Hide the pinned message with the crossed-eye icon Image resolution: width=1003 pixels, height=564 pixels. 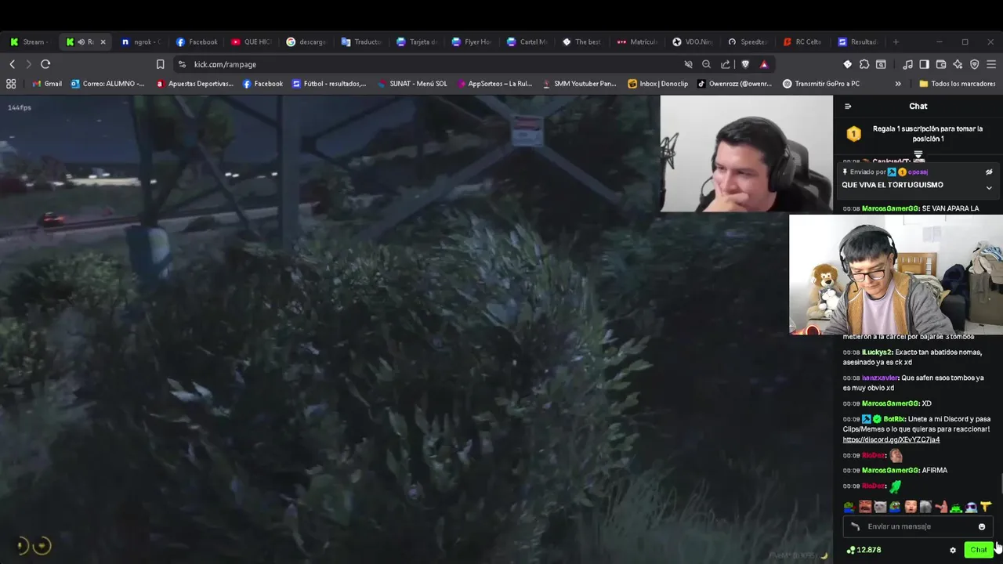click(989, 172)
